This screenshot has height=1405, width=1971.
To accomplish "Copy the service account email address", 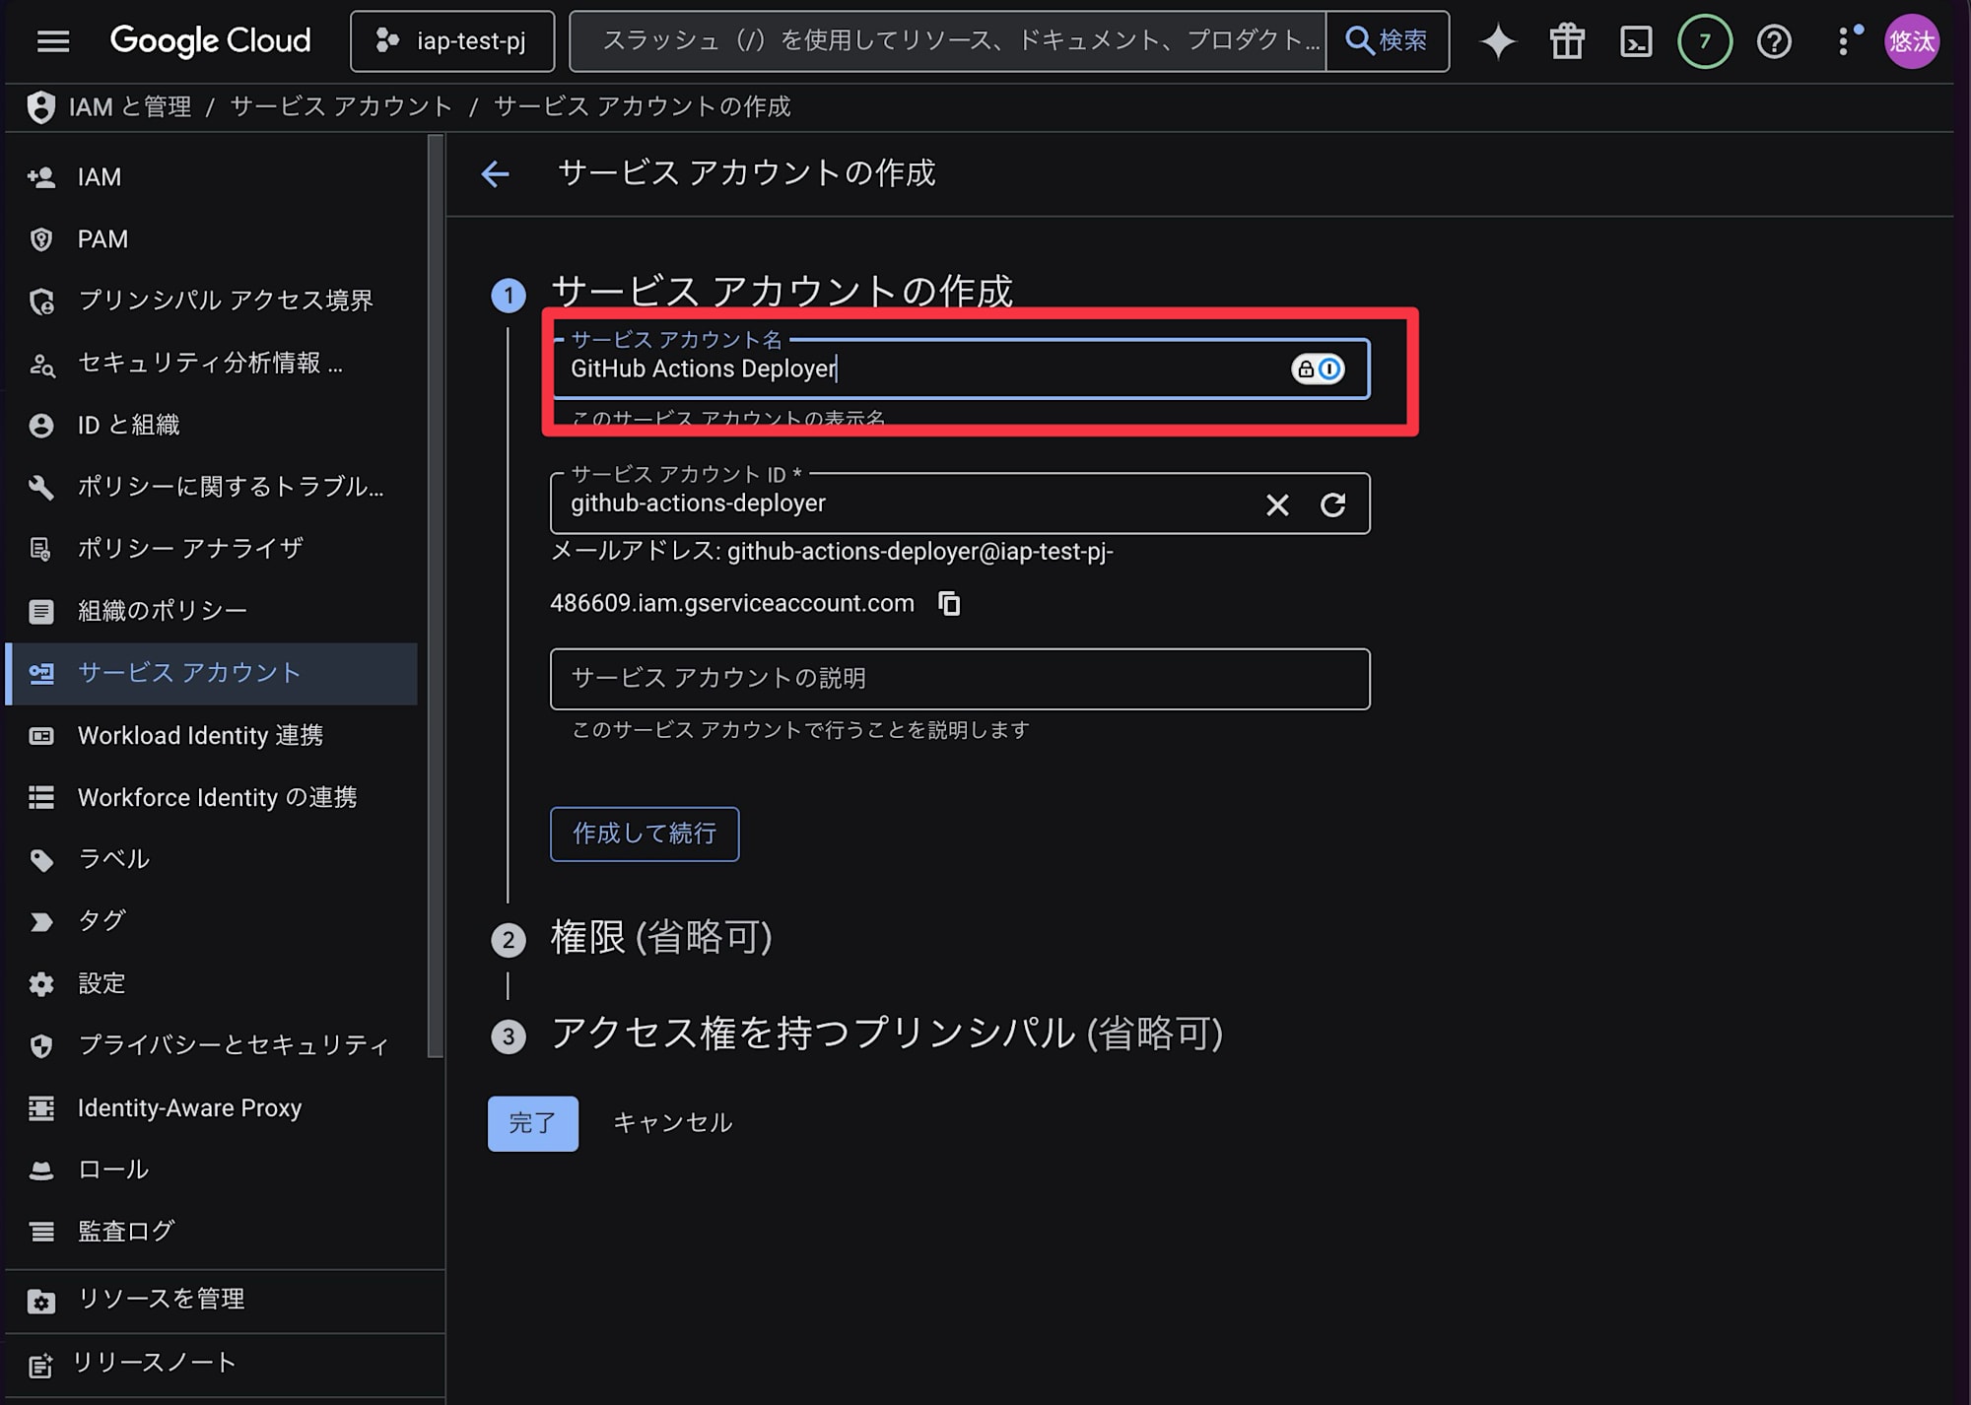I will [x=949, y=603].
